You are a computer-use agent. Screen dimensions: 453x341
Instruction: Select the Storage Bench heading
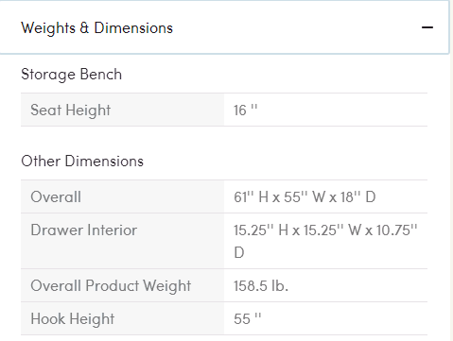coord(71,75)
